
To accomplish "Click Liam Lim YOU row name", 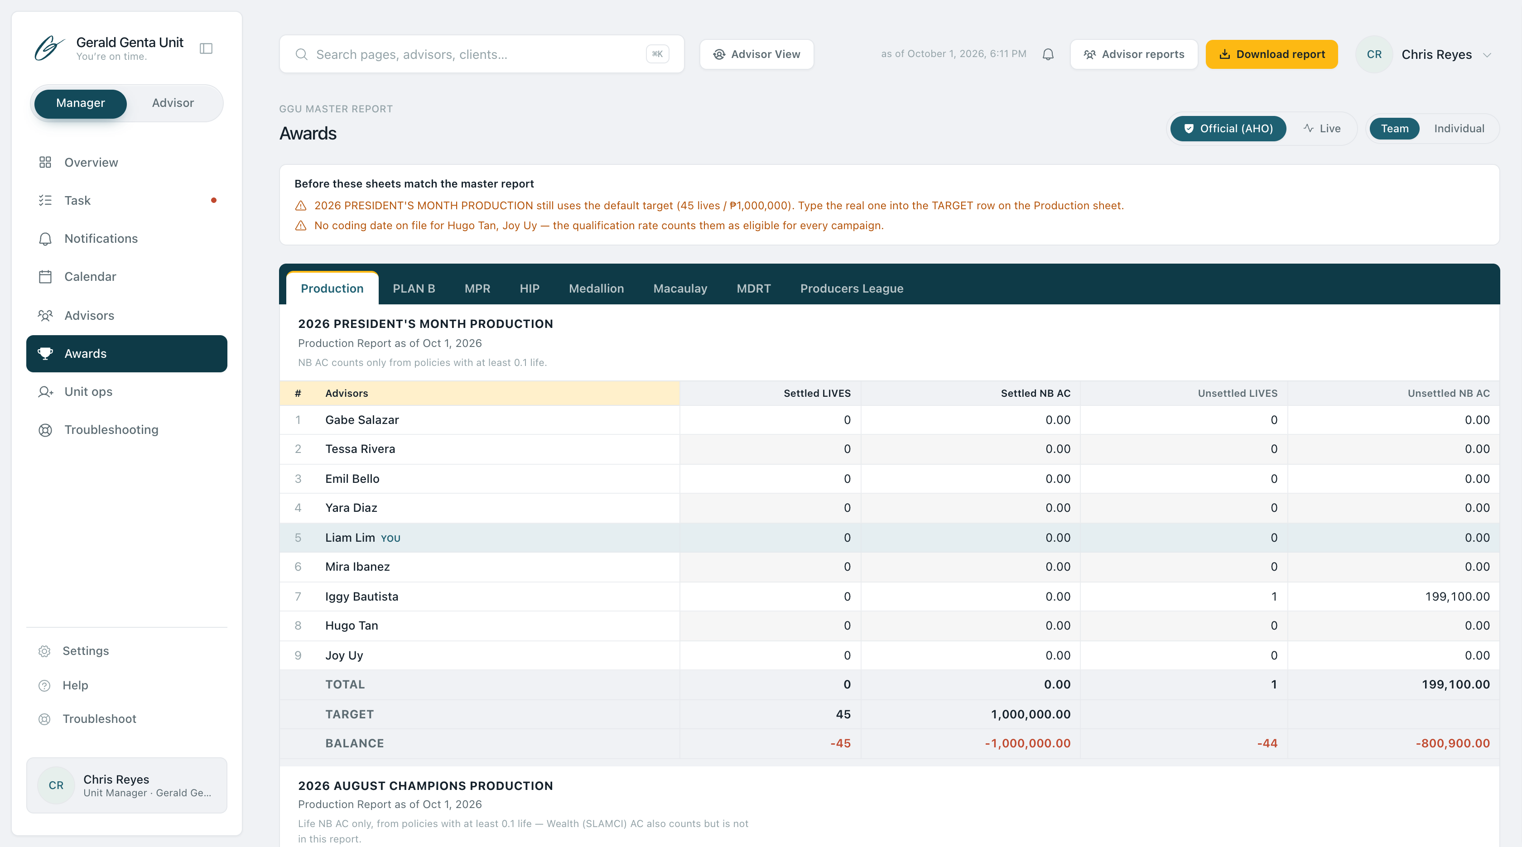I will pyautogui.click(x=363, y=538).
